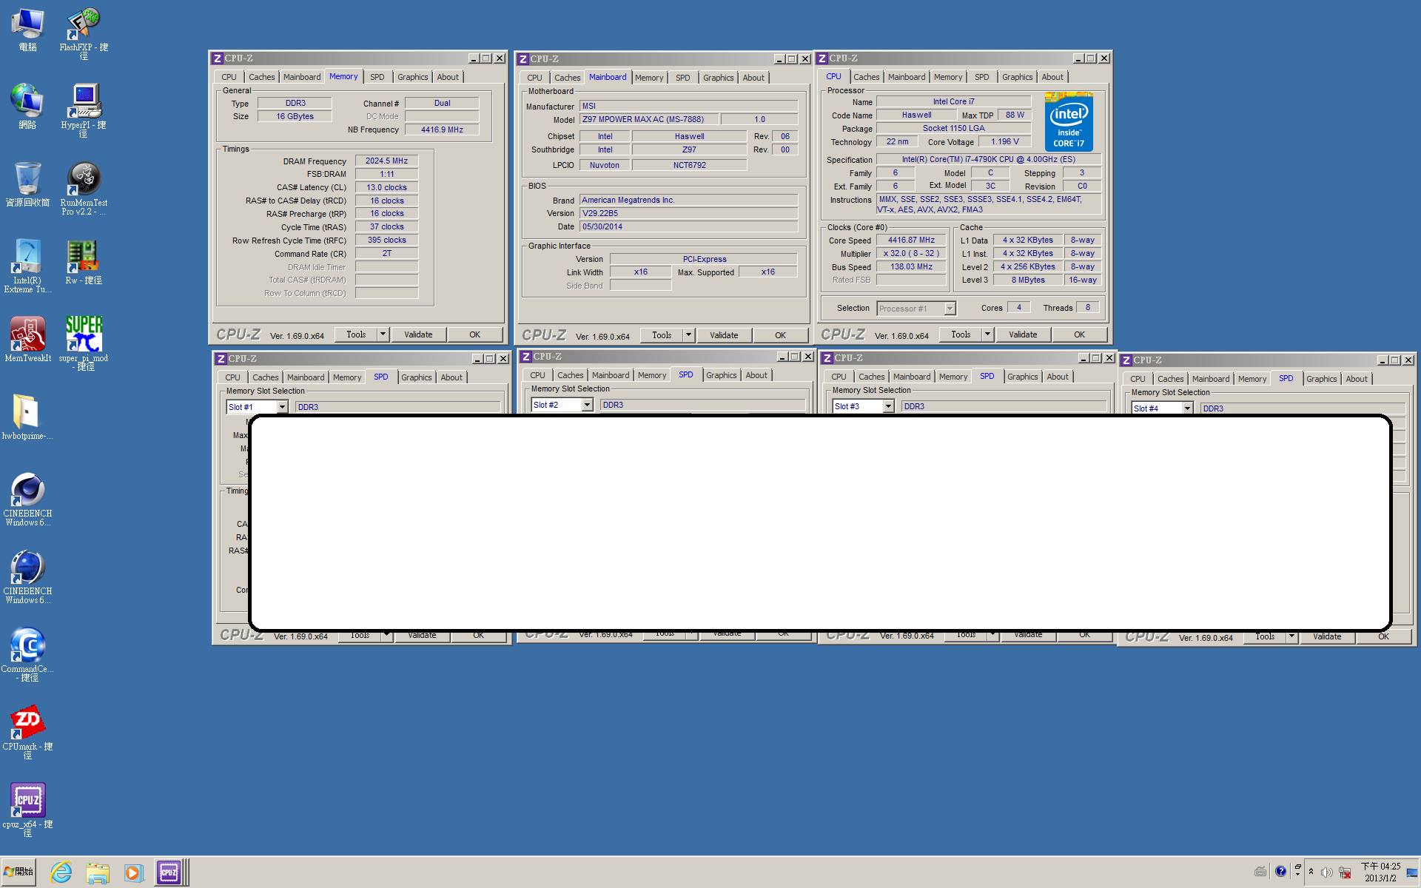Switch to the Caches tab
The width and height of the screenshot is (1421, 888).
tap(866, 76)
